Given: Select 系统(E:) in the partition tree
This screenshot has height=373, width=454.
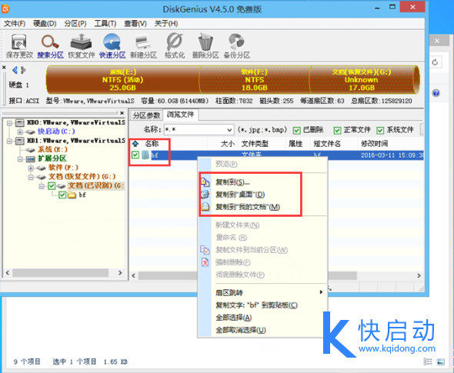Looking at the screenshot, I should click(x=52, y=150).
